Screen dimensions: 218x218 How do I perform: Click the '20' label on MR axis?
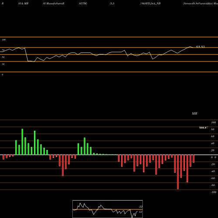pos(213,150)
